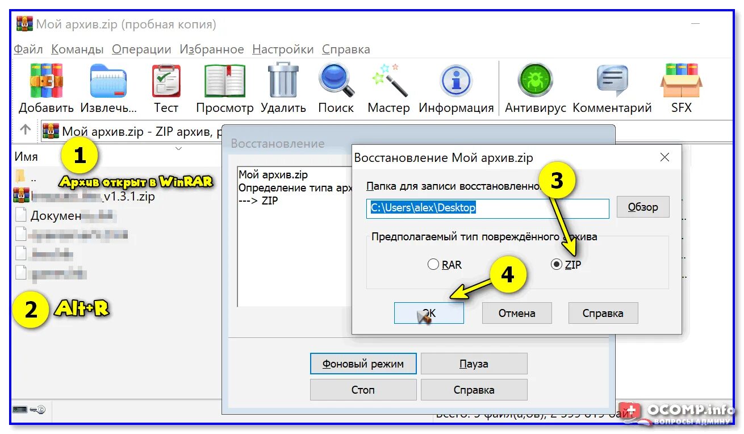Click the Пауза button
744x434 pixels.
click(474, 364)
